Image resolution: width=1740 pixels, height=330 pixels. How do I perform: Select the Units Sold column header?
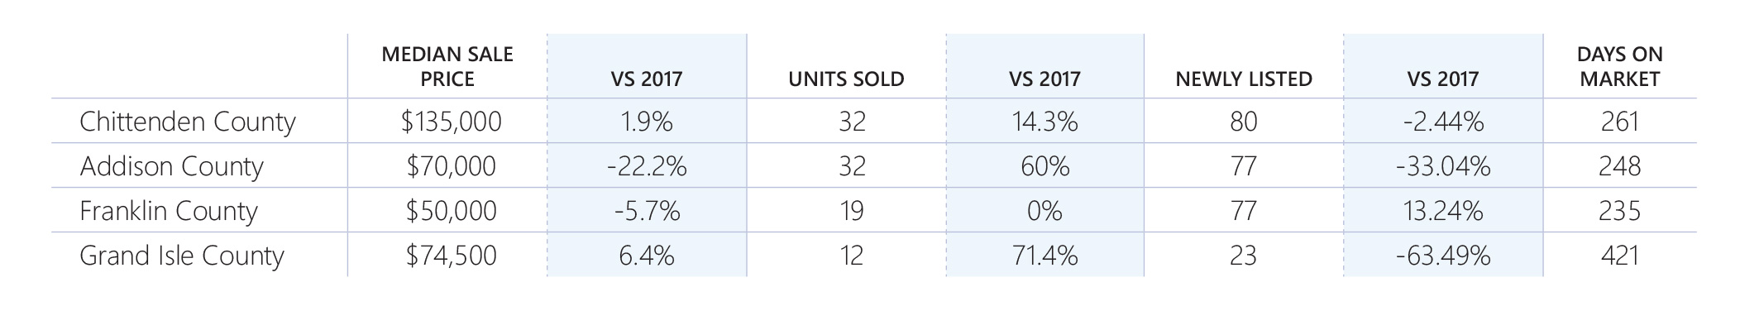pos(846,79)
